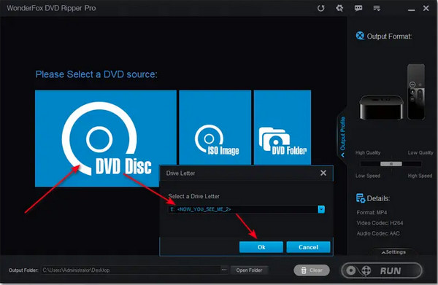Click the "Low Quality" slider label
Image resolution: width=438 pixels, height=285 pixels.
pyautogui.click(x=420, y=153)
